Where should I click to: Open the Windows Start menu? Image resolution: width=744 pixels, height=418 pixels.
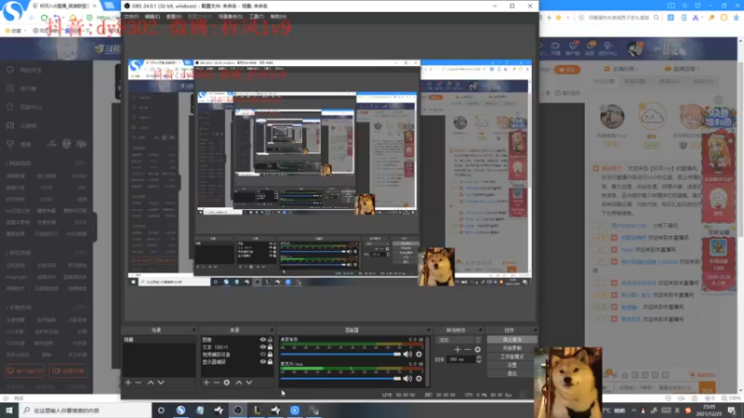click(8, 411)
